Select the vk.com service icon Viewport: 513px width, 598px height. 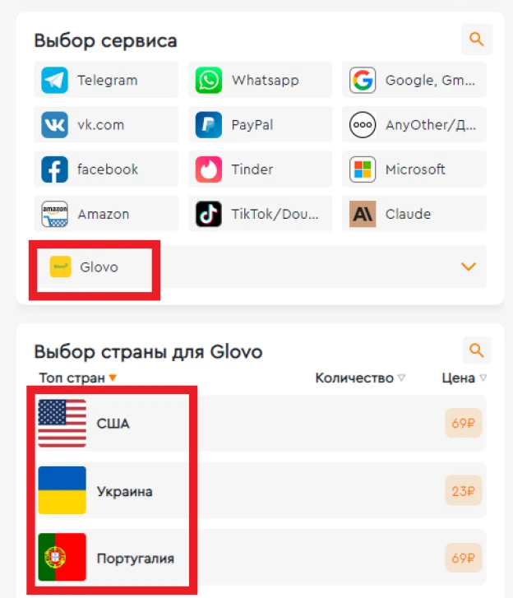54,125
